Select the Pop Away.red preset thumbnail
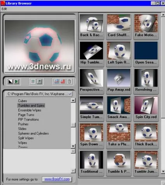Viewport: 165px width, 185px height. click(x=119, y=80)
